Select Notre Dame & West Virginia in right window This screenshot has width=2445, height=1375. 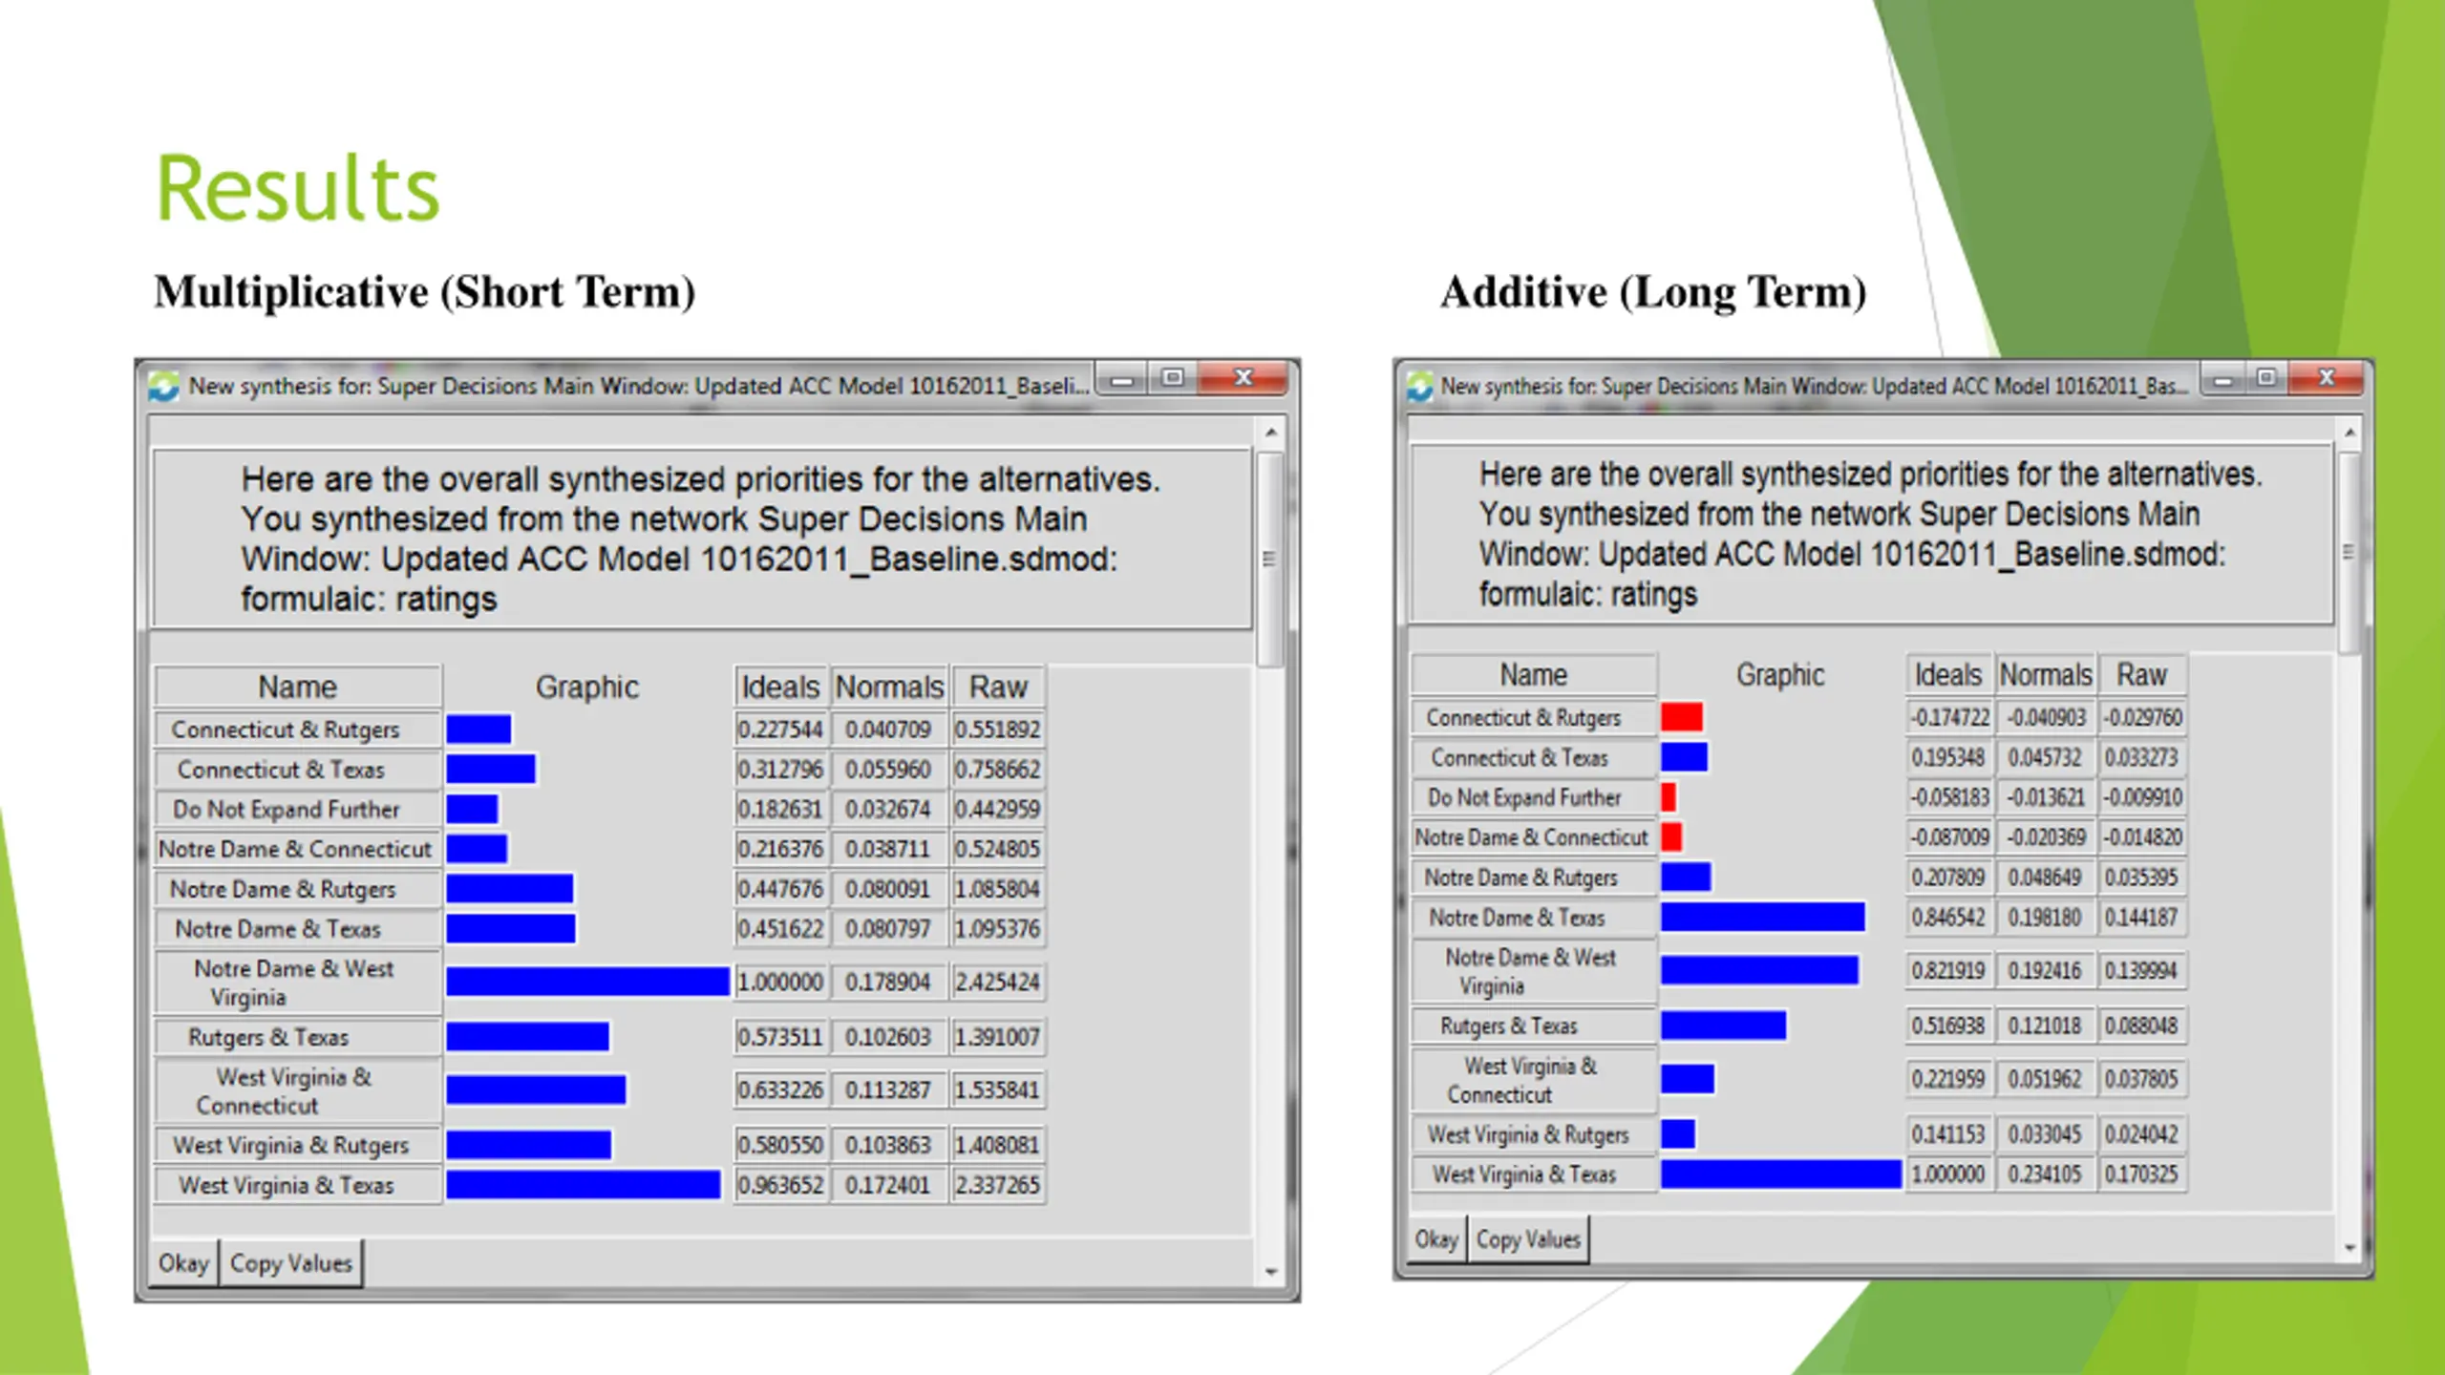coord(1533,971)
